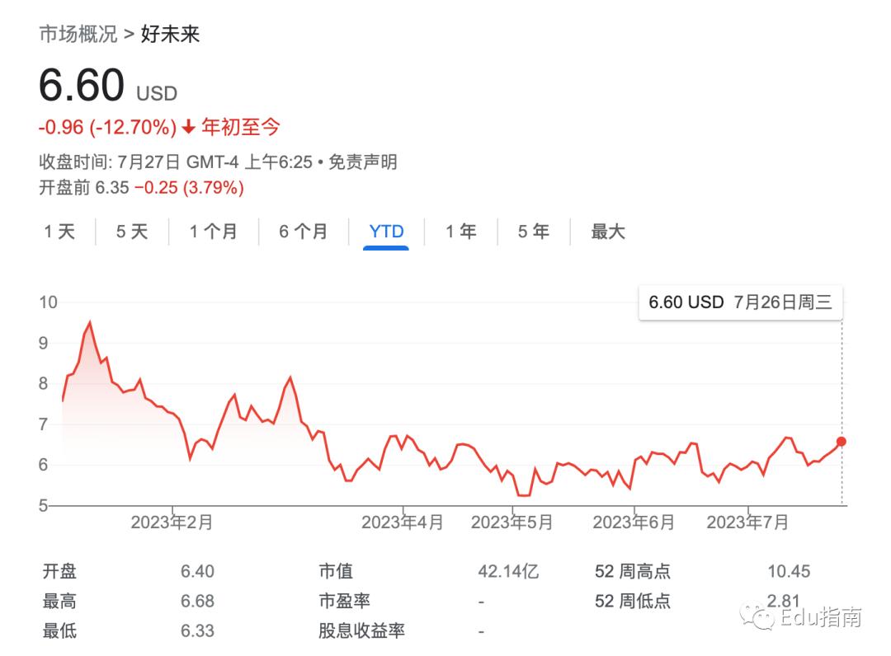This screenshot has height=656, width=891.
Task: Select the 1 天 time range tab
Action: (x=59, y=232)
